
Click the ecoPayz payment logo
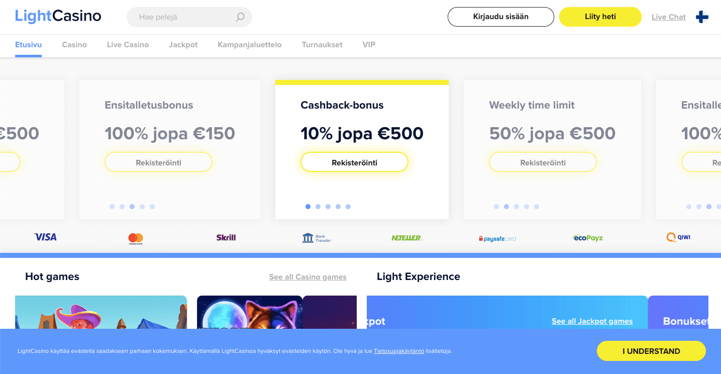pyautogui.click(x=588, y=238)
